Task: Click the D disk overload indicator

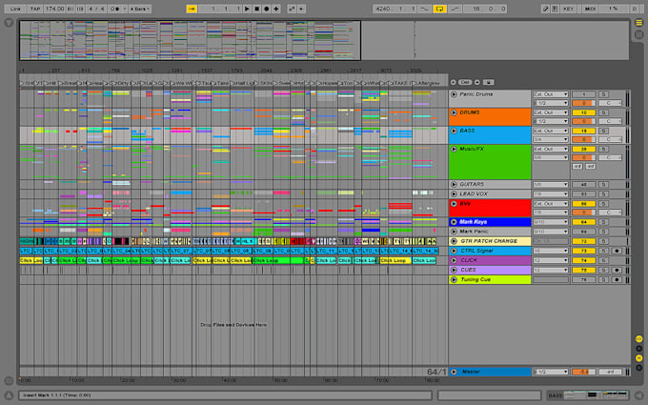Action: (x=635, y=9)
